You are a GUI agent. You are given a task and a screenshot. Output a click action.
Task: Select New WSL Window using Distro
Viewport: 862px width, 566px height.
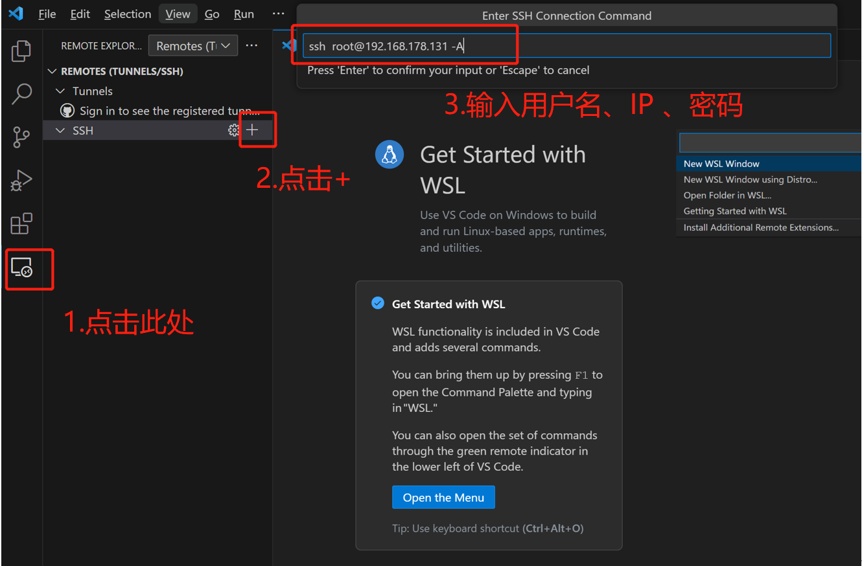click(x=769, y=179)
